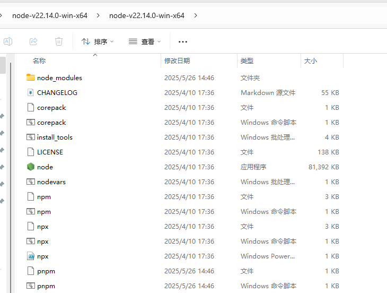Select npm plain file icon

pyautogui.click(x=31, y=196)
